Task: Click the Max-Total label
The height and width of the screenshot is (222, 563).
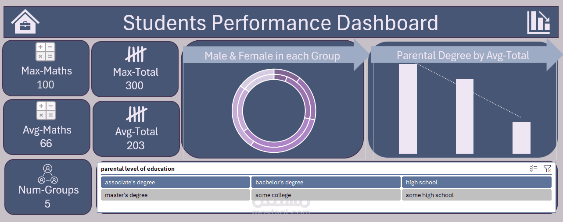Action: 136,72
